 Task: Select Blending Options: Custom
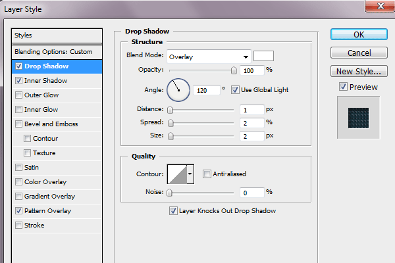53,52
